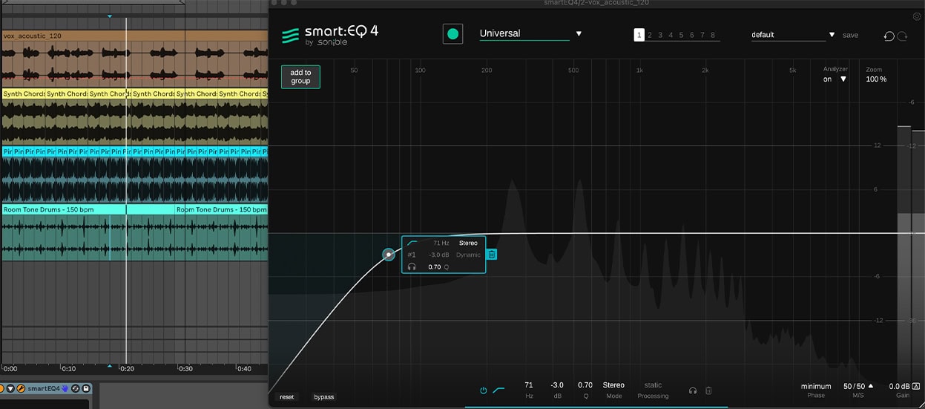Click the 0:10 timeline marker

pyautogui.click(x=68, y=368)
